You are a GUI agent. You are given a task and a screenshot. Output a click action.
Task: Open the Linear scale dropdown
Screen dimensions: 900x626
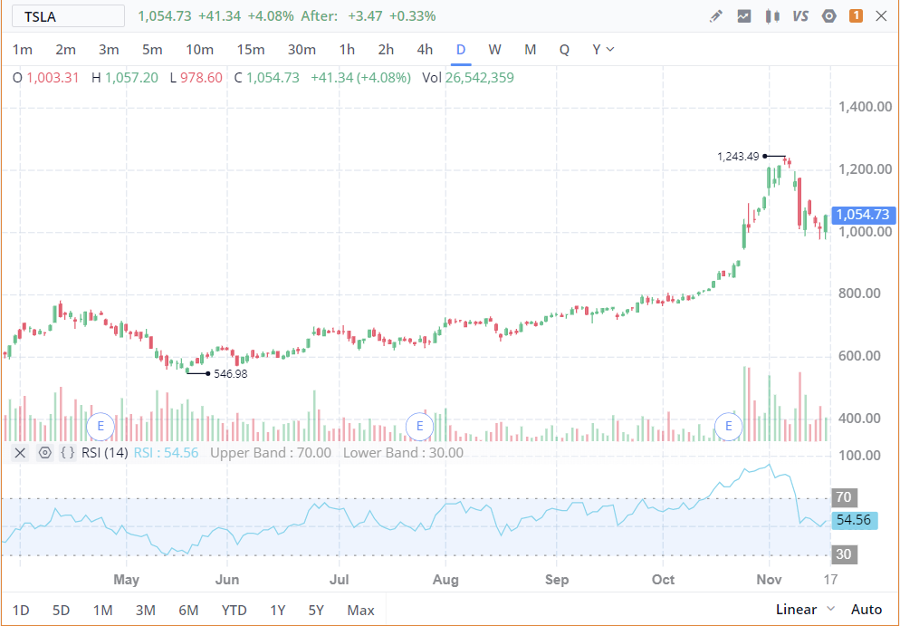click(x=805, y=610)
